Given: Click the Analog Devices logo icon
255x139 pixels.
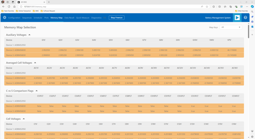Looking at the screenshot, I should 237,18.
